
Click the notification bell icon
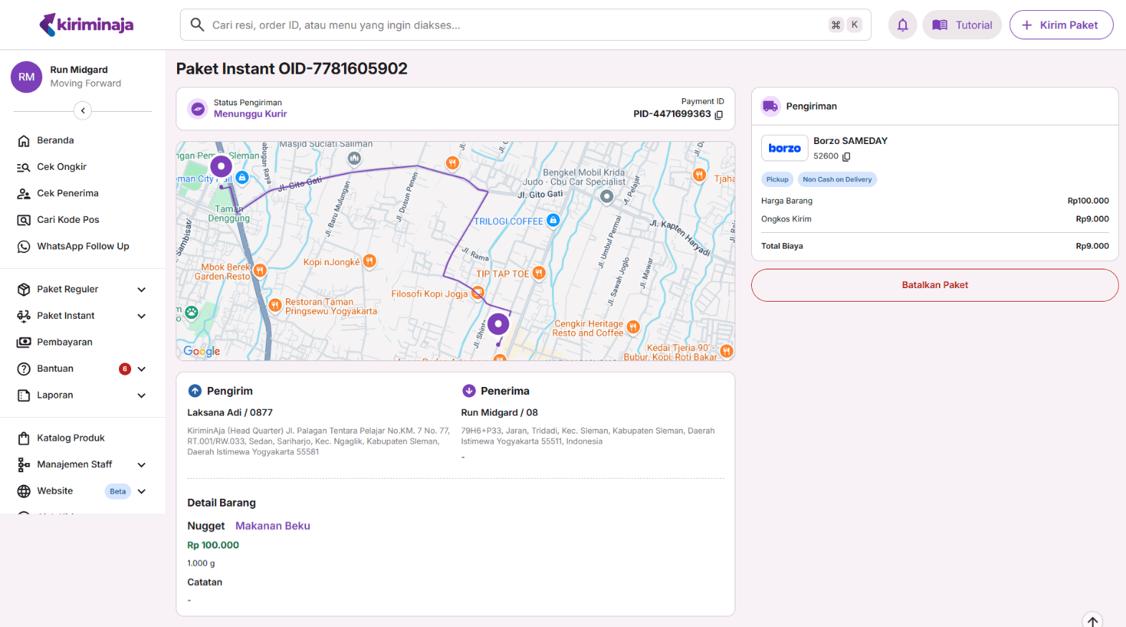(x=902, y=25)
